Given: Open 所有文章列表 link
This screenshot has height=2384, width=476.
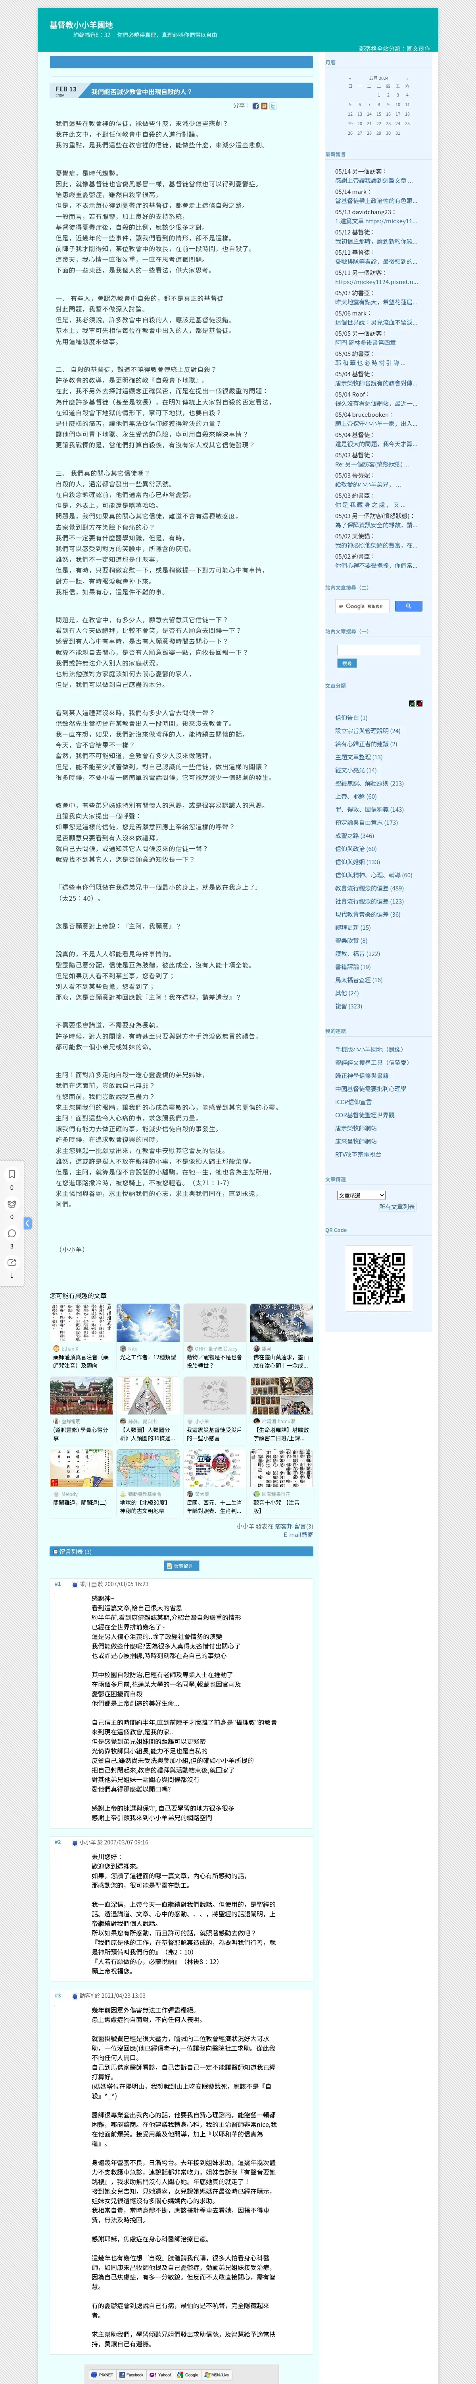Looking at the screenshot, I should pyautogui.click(x=397, y=1207).
